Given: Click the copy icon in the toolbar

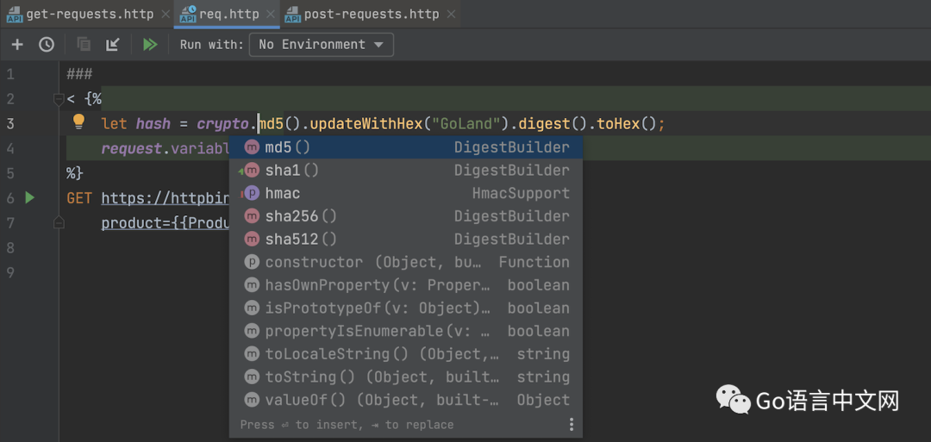Looking at the screenshot, I should (84, 45).
